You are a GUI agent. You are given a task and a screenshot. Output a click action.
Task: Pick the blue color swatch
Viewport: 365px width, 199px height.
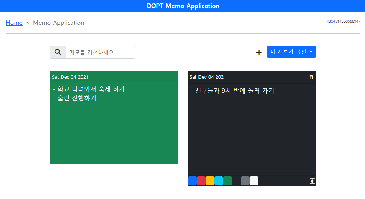pos(192,181)
